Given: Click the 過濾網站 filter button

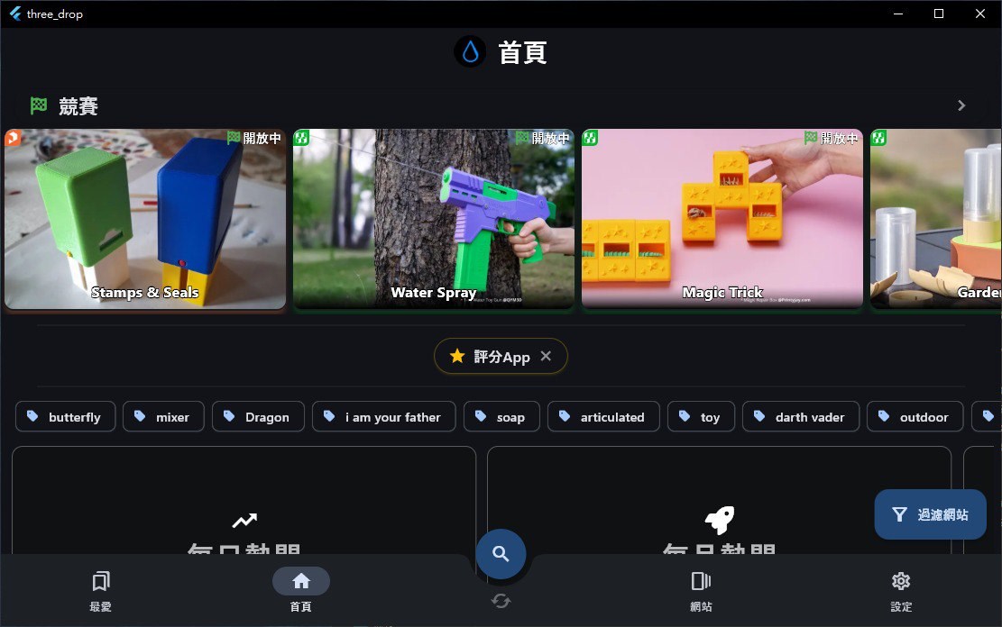Looking at the screenshot, I should tap(930, 513).
